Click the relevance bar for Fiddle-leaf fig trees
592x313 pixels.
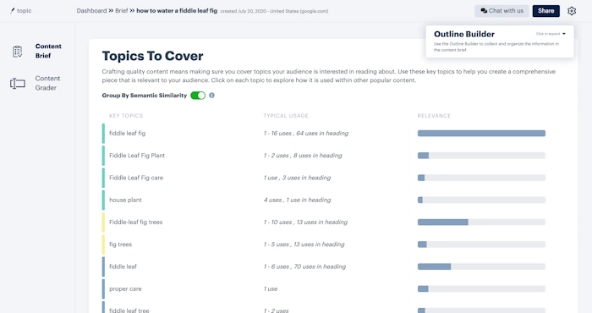coord(481,222)
